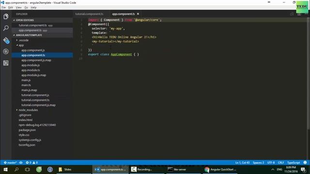
Task: Open the Explorer view in activity bar
Action: (6, 16)
